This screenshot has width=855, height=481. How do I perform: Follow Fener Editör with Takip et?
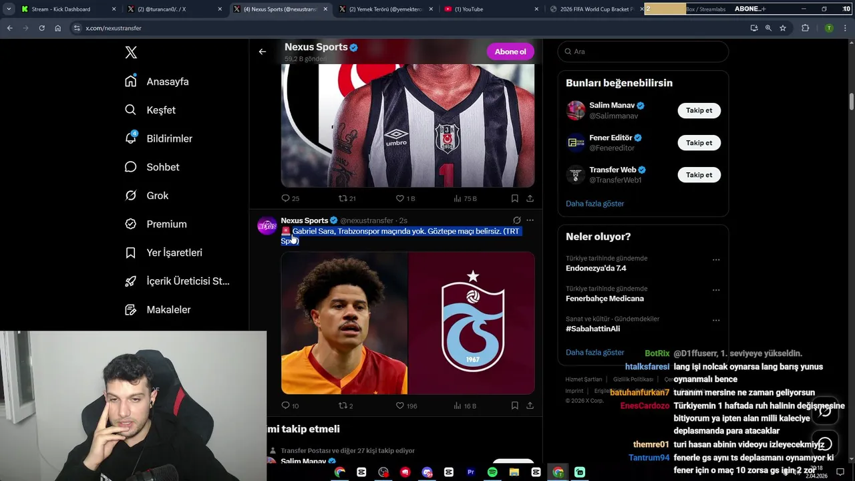point(699,143)
